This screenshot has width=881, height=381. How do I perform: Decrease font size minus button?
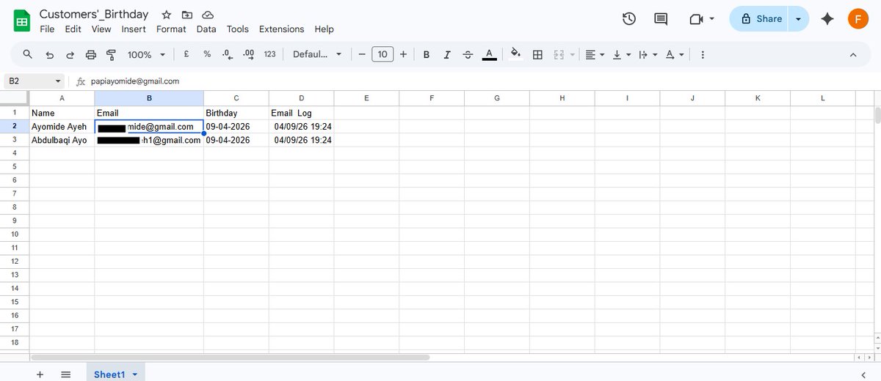pyautogui.click(x=362, y=54)
